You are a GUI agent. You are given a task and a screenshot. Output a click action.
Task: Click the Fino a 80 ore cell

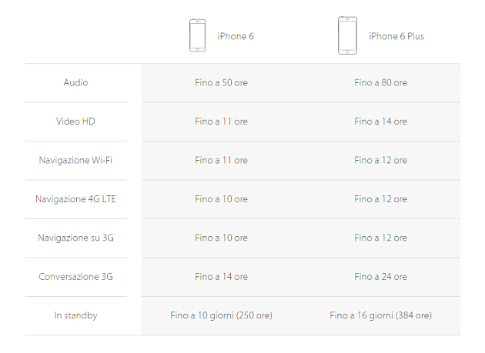pos(381,82)
